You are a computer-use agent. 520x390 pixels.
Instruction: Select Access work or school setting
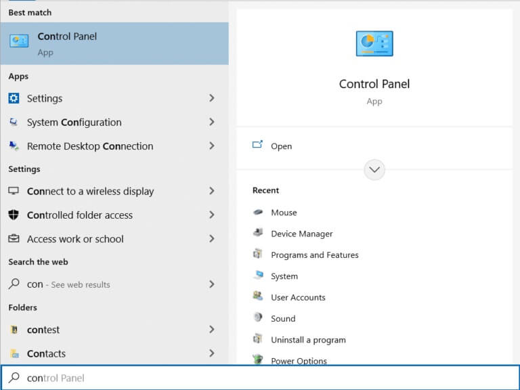click(x=114, y=239)
